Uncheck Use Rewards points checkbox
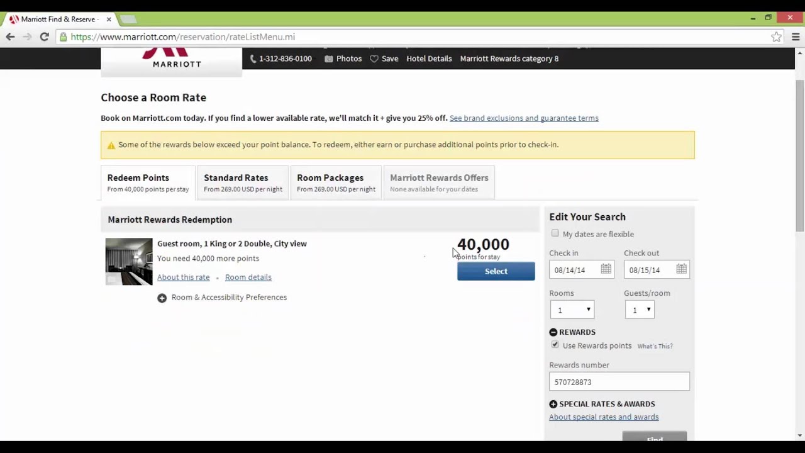 [555, 345]
